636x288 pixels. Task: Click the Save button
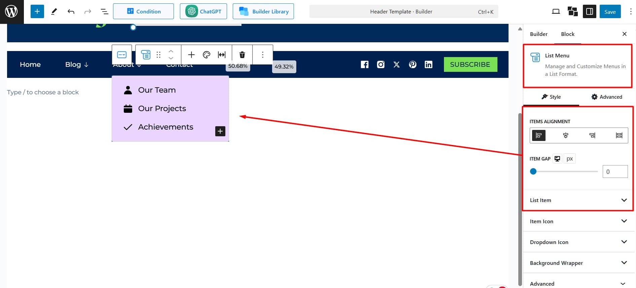(x=610, y=12)
